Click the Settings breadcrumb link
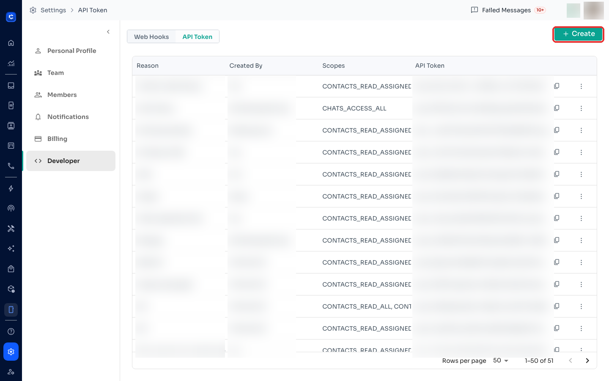The width and height of the screenshot is (609, 381). 53,10
